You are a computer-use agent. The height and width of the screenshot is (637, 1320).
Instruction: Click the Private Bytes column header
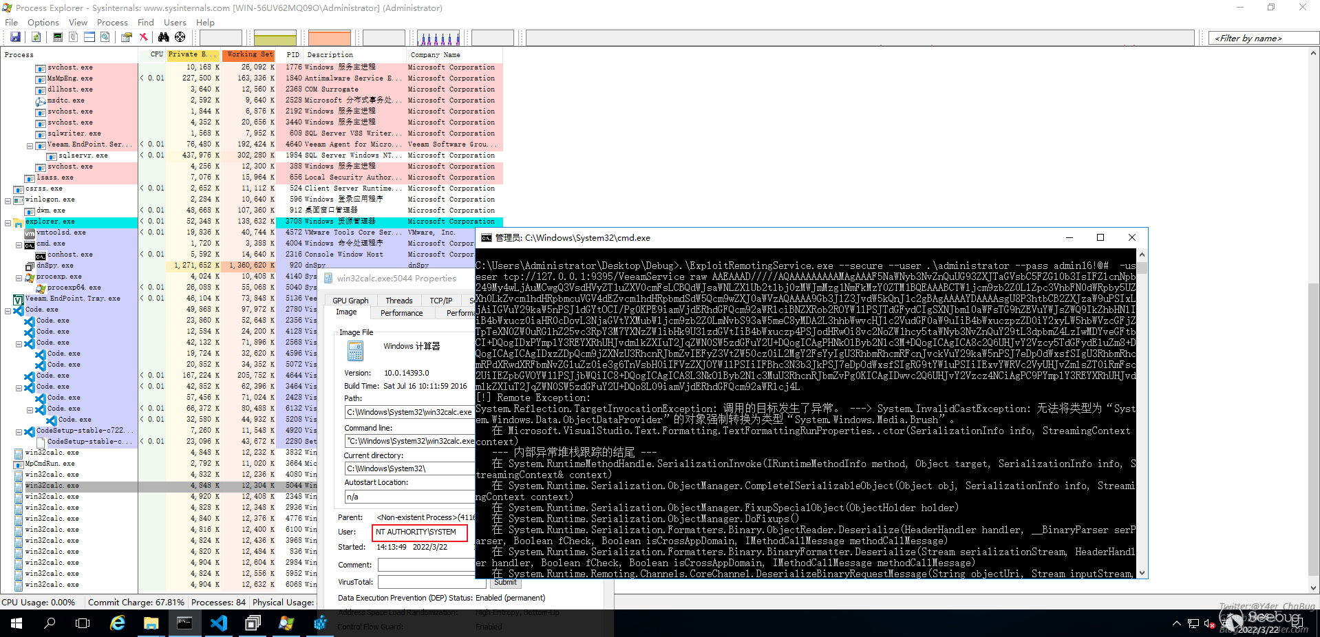(x=193, y=55)
